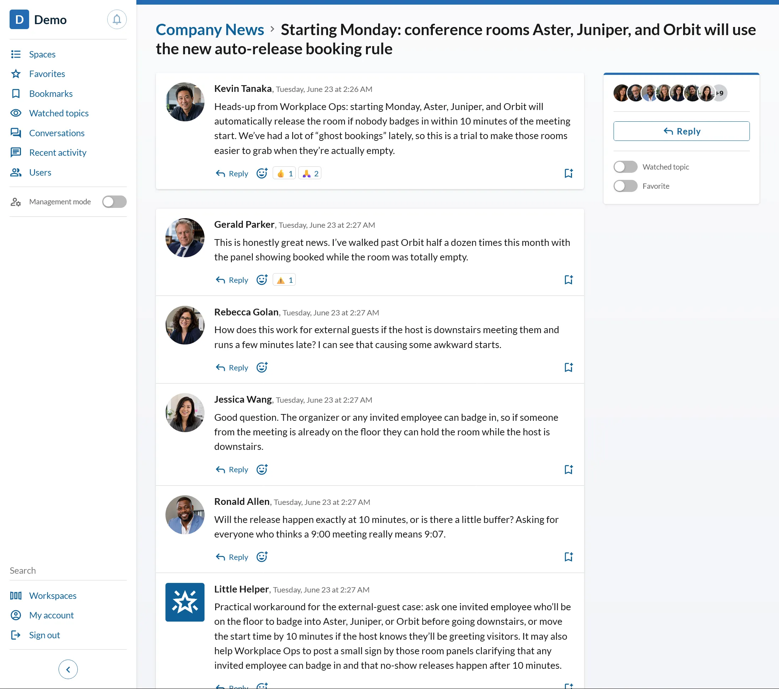Image resolution: width=779 pixels, height=689 pixels.
Task: Open Rebecca Golan's post avatar
Action: [x=185, y=325]
